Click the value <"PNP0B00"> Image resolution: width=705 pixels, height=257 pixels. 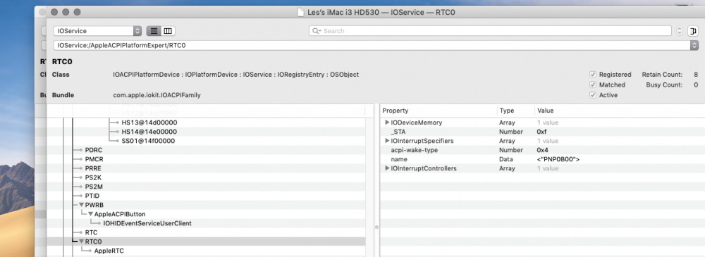[x=558, y=159]
